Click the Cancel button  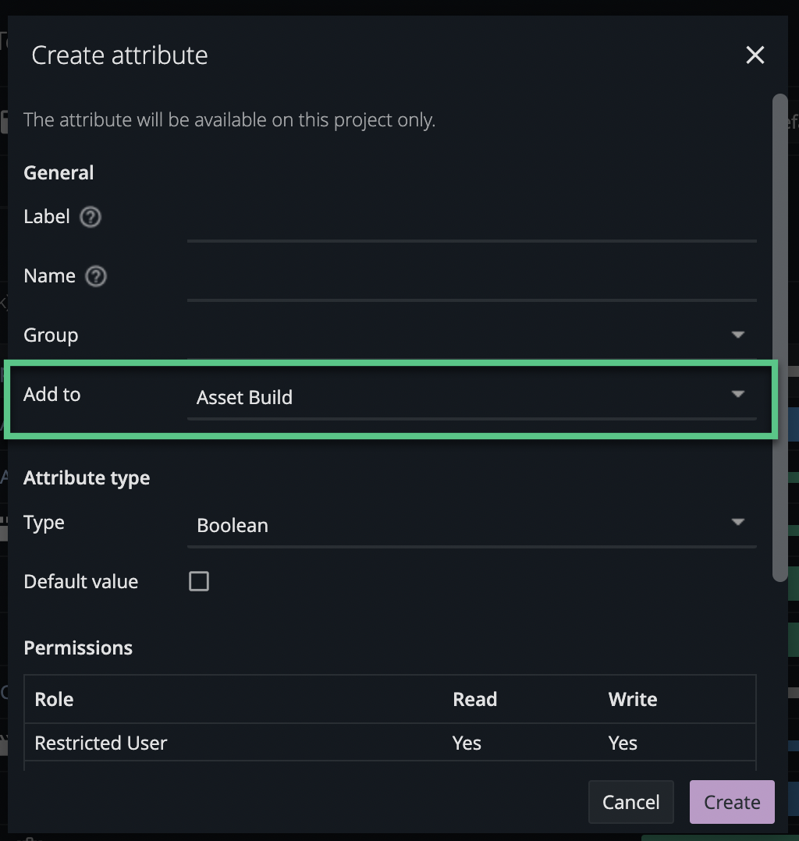click(630, 802)
